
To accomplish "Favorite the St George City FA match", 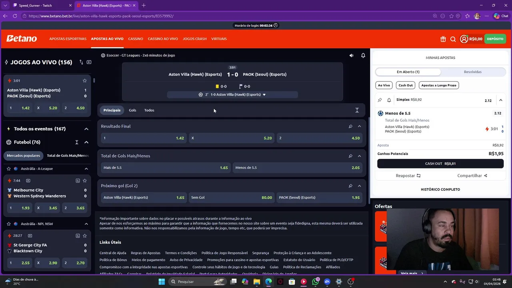I will pyautogui.click(x=84, y=236).
